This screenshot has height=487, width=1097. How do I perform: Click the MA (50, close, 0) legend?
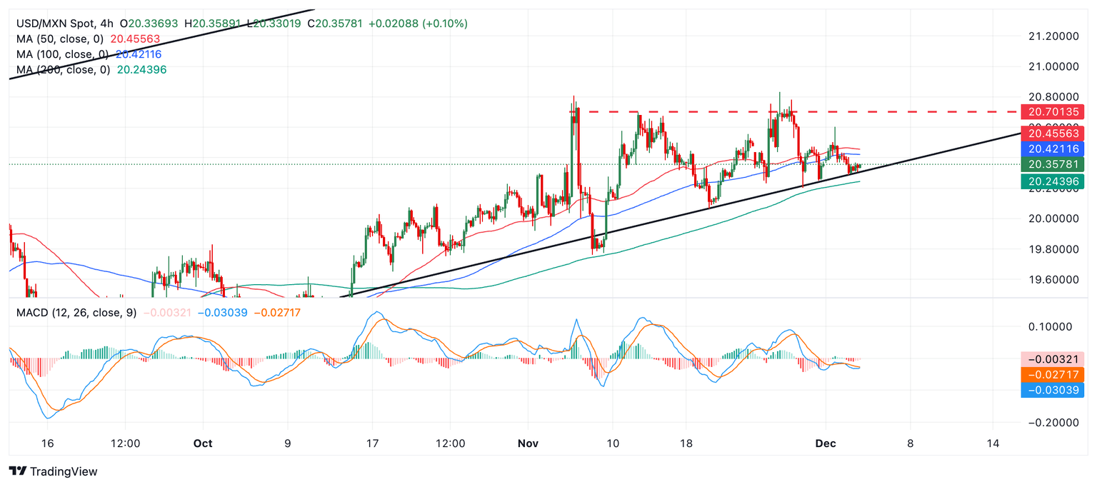pos(59,39)
